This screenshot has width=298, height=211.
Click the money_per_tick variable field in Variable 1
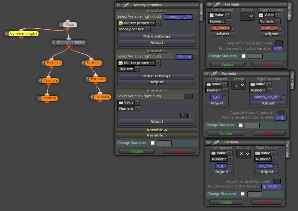tap(178, 17)
